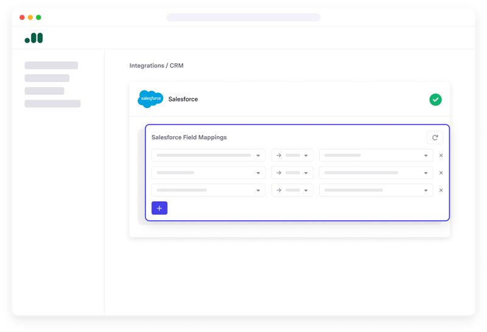Open third row's right field dropdown
This screenshot has height=332, width=487.
coord(376,190)
